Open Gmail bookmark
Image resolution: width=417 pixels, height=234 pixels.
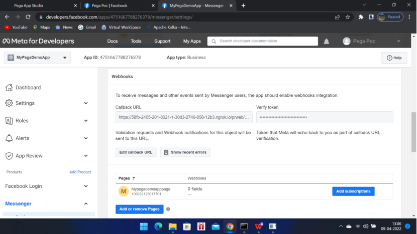pos(87,28)
